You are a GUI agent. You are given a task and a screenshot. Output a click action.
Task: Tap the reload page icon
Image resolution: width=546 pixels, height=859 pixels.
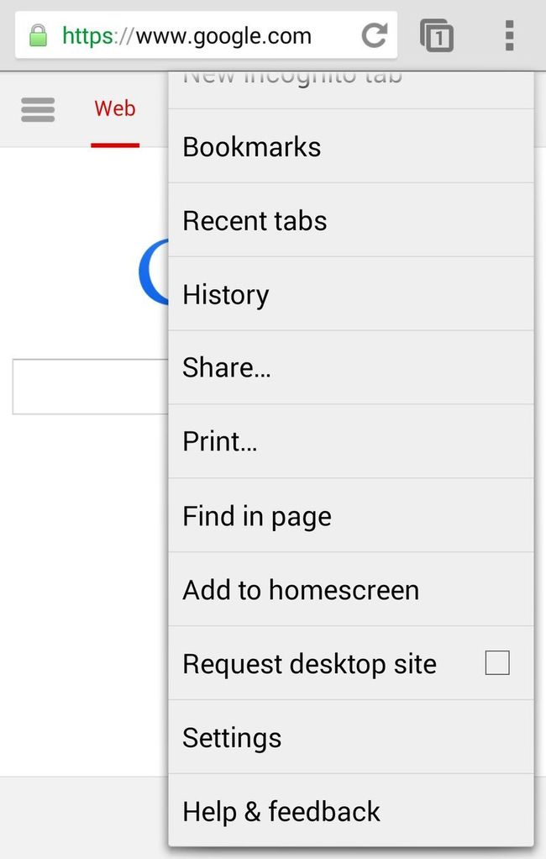tap(374, 35)
